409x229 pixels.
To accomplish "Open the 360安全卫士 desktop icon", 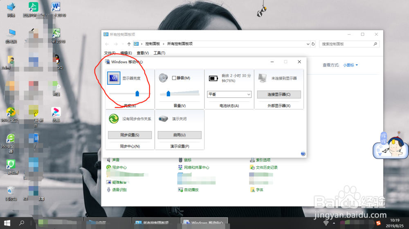I will coord(10,115).
